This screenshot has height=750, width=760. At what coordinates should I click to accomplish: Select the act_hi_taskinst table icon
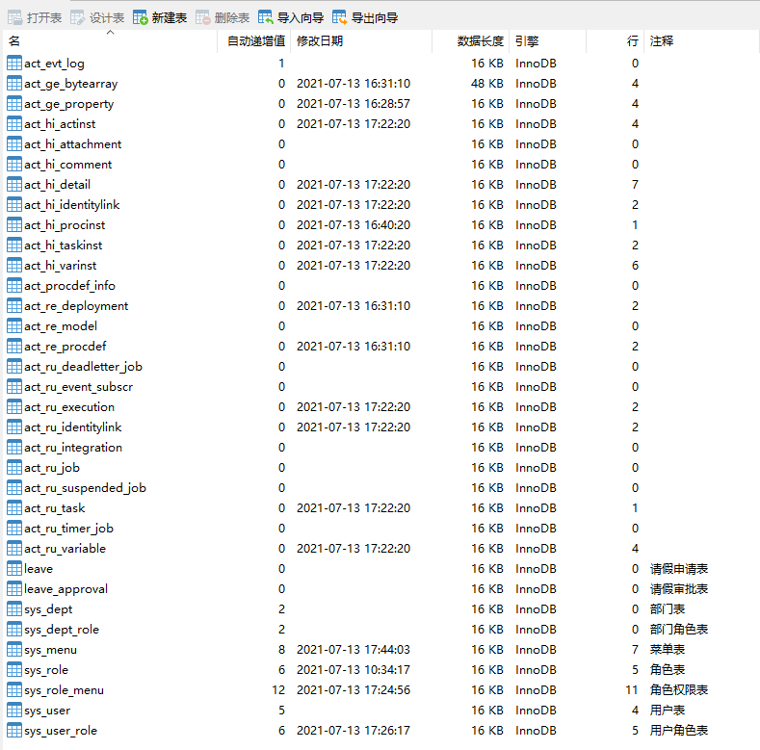click(14, 246)
